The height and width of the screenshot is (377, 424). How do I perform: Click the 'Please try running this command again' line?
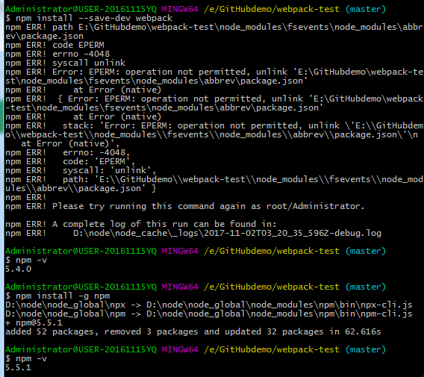tap(184, 206)
